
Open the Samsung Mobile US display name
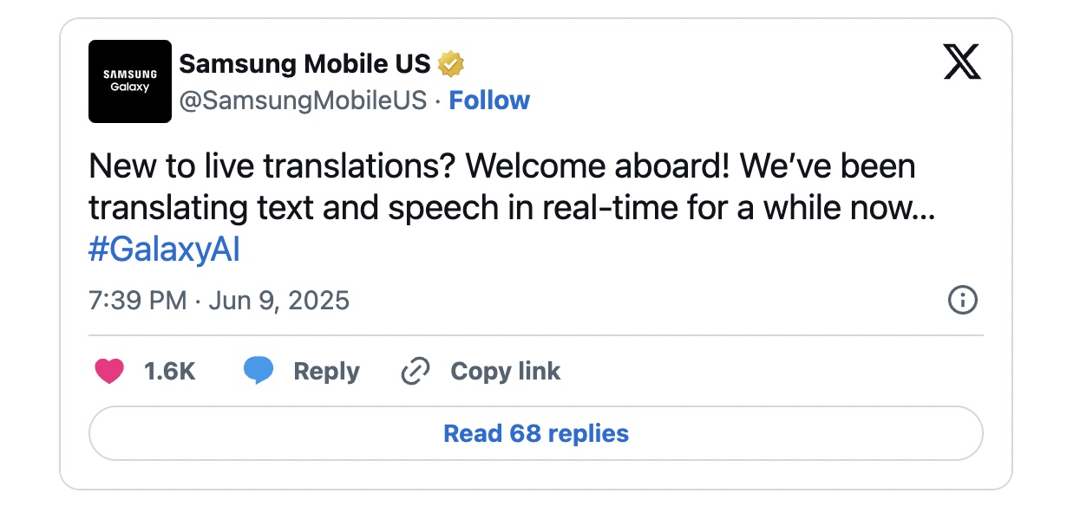pyautogui.click(x=304, y=63)
